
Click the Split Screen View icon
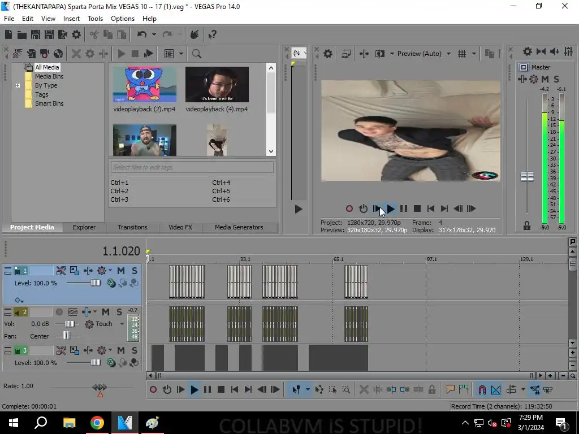380,54
